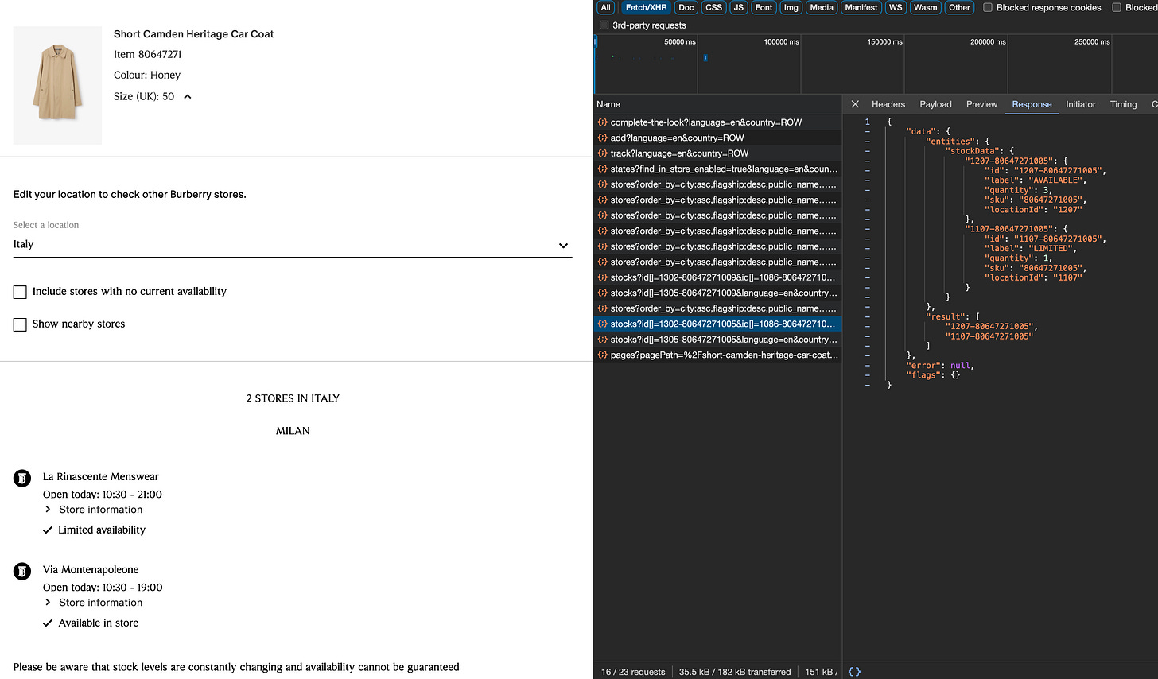The width and height of the screenshot is (1158, 679).
Task: Click 16 / 23 requests status text
Action: (633, 672)
